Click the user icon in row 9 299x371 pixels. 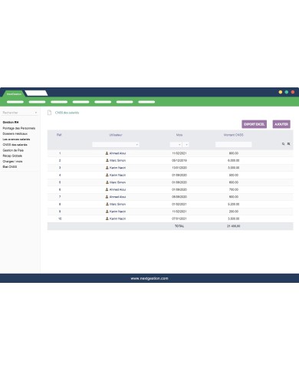click(107, 212)
